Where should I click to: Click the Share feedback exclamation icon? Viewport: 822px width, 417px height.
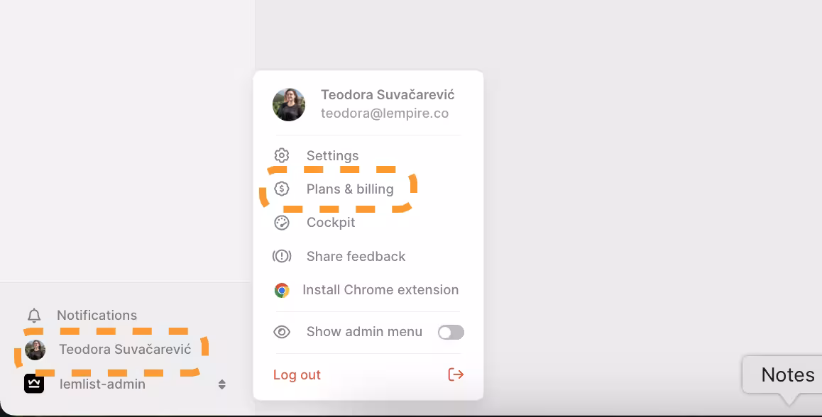[x=282, y=256]
